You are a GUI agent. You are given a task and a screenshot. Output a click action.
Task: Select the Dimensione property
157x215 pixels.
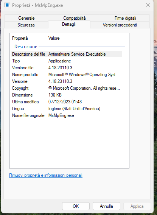click(x=22, y=95)
